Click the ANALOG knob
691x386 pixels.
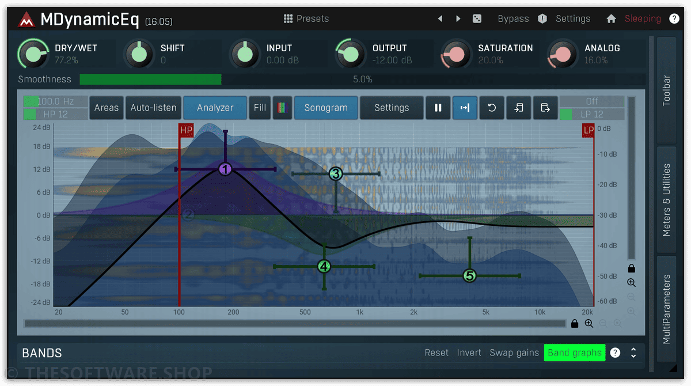[x=563, y=54]
